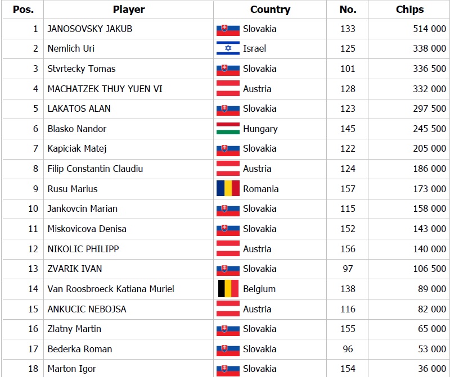This screenshot has height=377, width=450.
Task: Select player Van Roosbroeck Katiana Muriel
Action: pyautogui.click(x=111, y=289)
